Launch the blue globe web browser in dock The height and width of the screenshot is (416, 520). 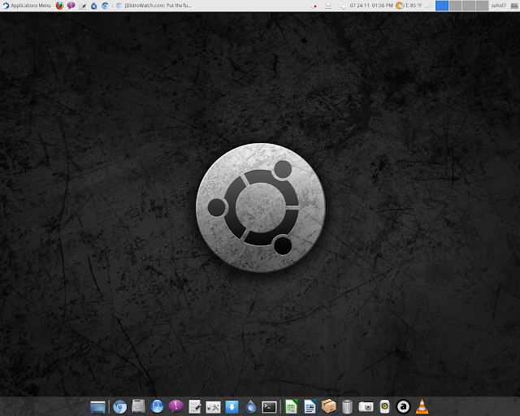click(x=157, y=407)
